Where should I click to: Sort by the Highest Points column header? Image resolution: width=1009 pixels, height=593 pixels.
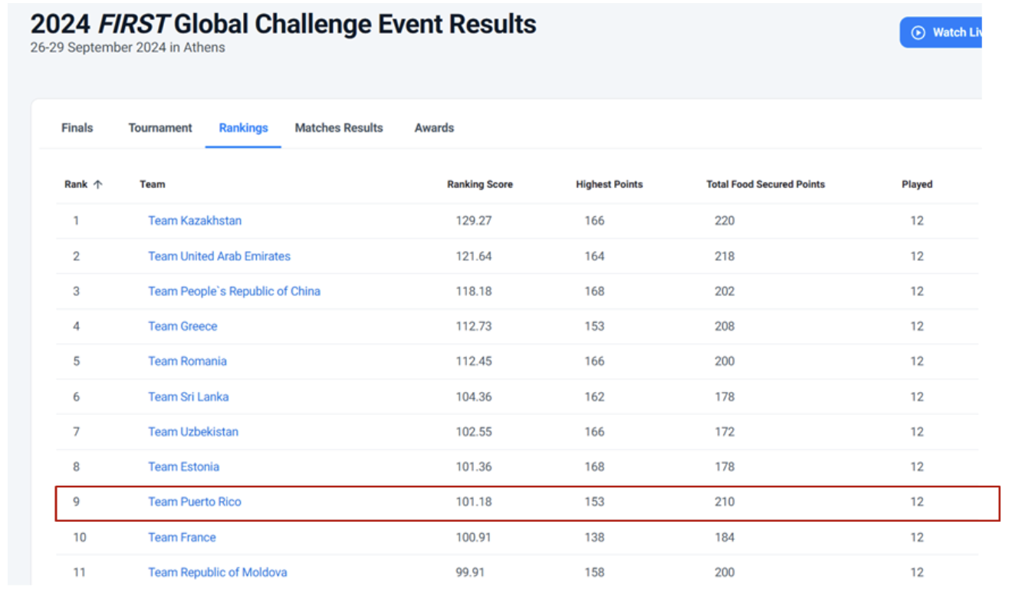point(610,184)
